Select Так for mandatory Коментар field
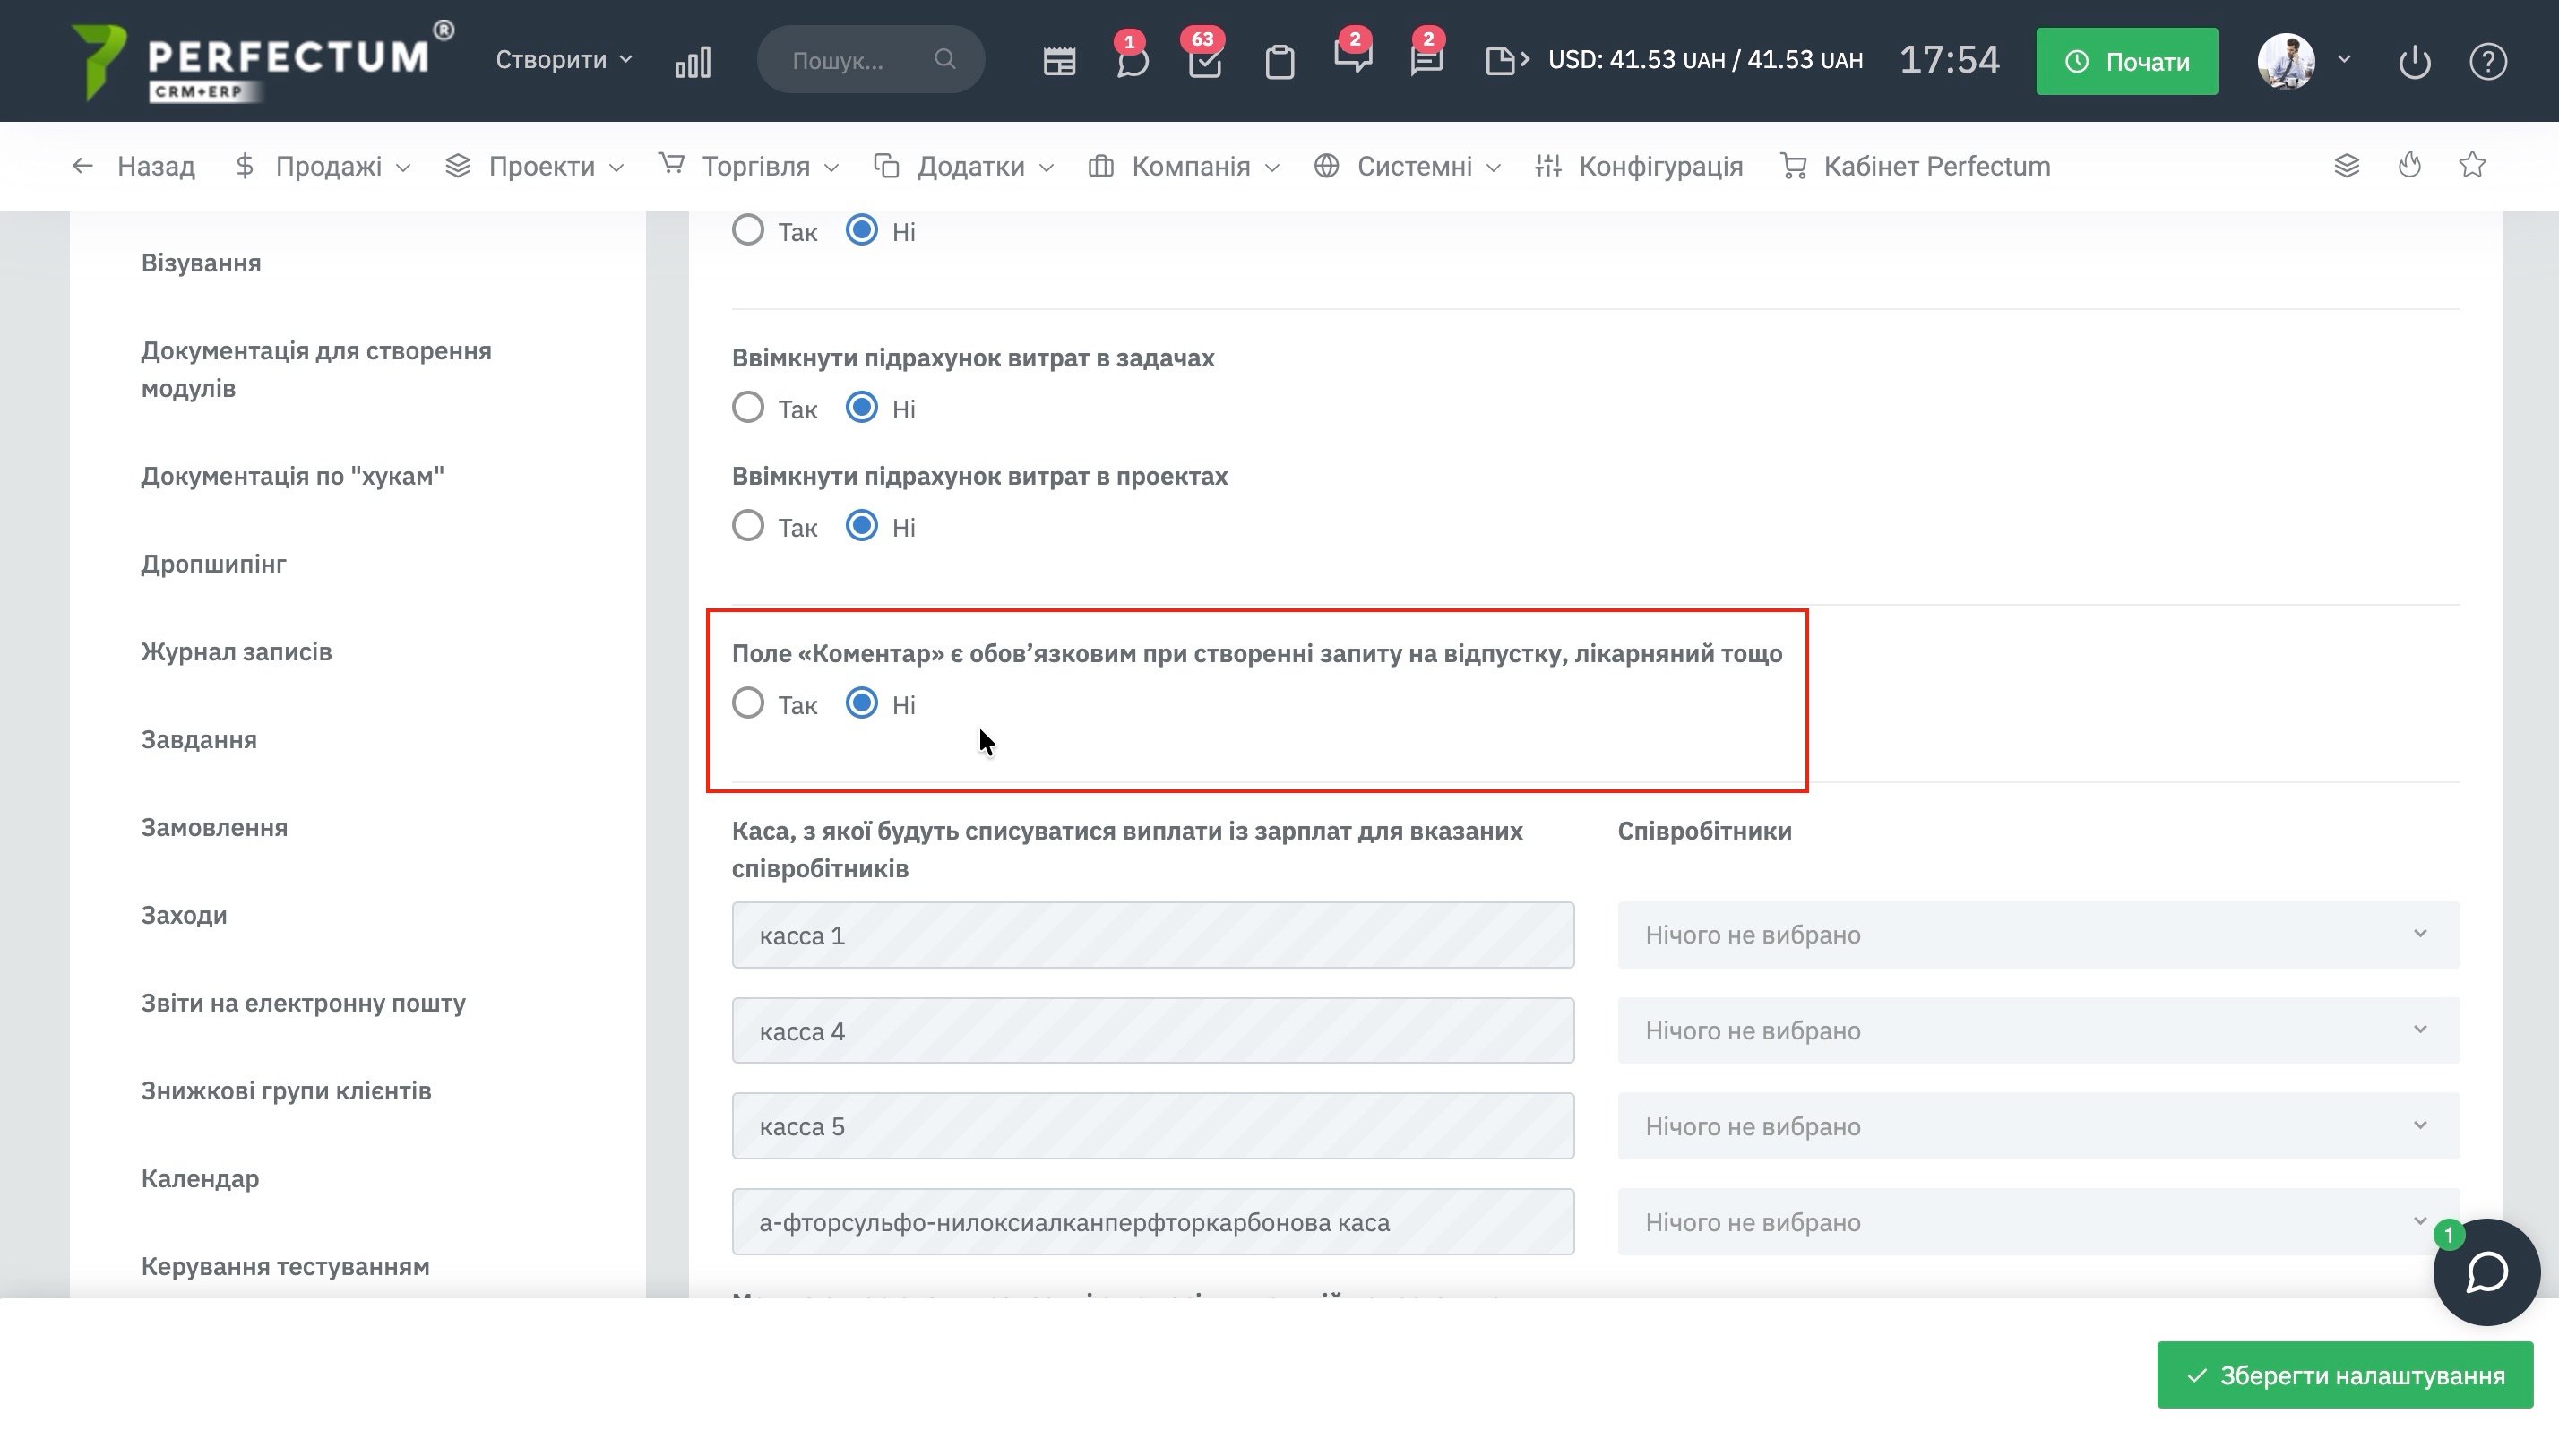The height and width of the screenshot is (1448, 2559). pyautogui.click(x=747, y=704)
